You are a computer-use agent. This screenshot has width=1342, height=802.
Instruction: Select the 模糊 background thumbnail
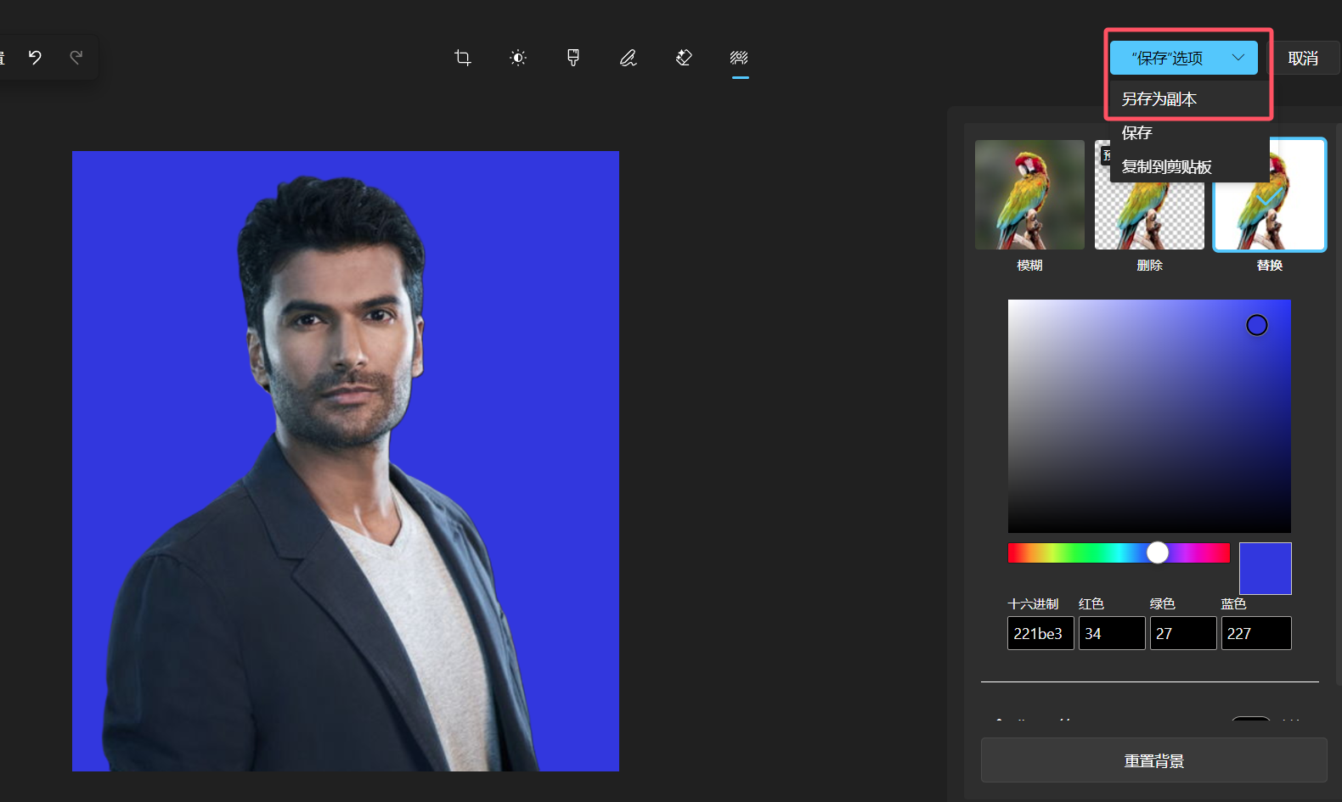pyautogui.click(x=1029, y=194)
